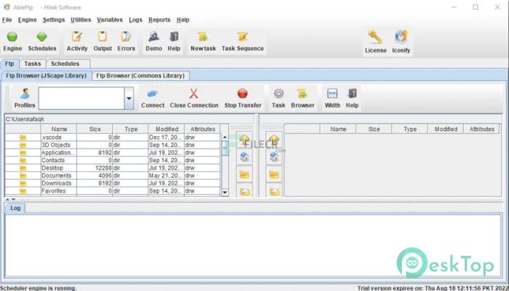
Task: Select the 3D Objects folder row
Action: 113,145
